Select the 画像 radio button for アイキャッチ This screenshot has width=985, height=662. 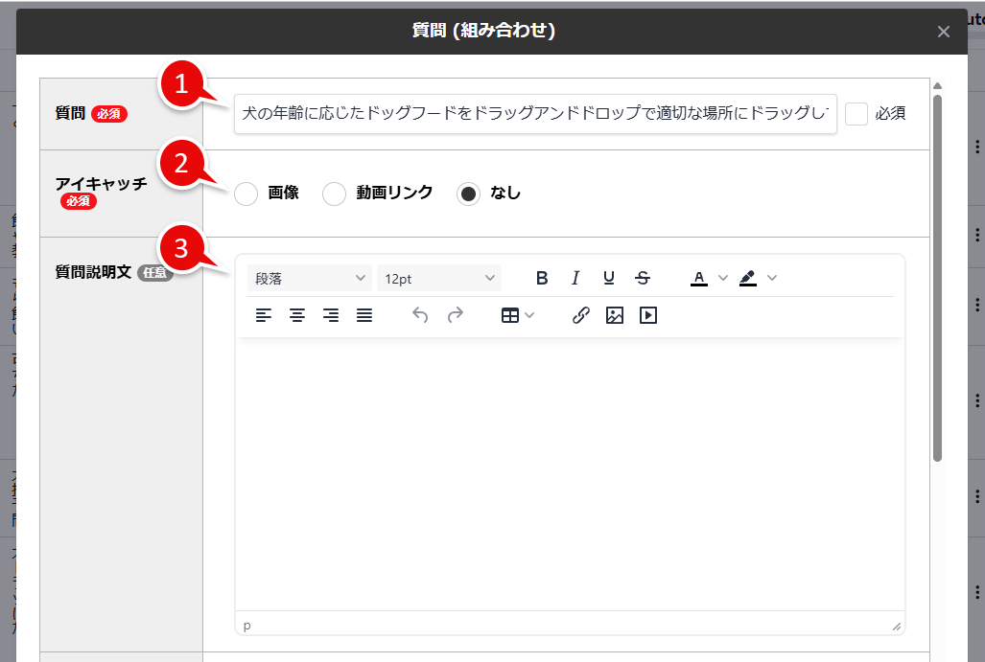click(246, 194)
